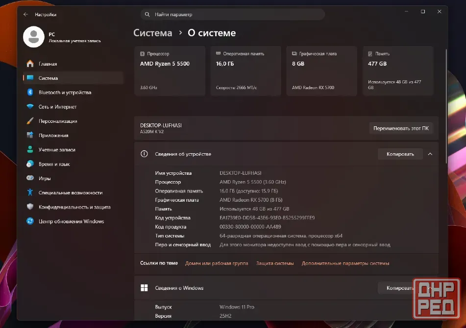Click the Windows logo beside Сведения о Windows
Screen dimensions: 466x328
tap(144, 288)
